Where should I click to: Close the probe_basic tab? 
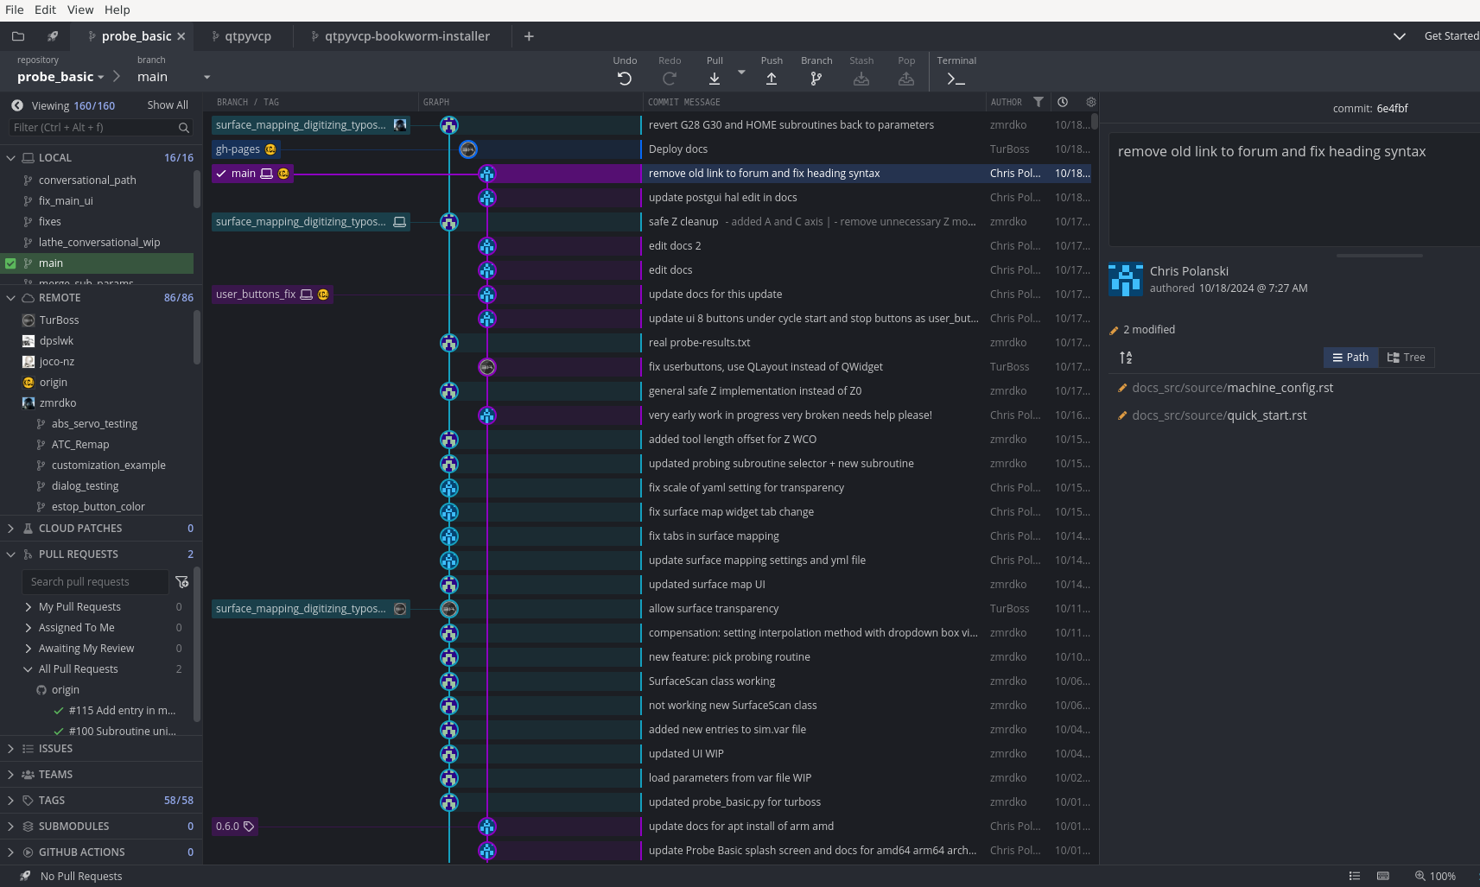point(181,36)
